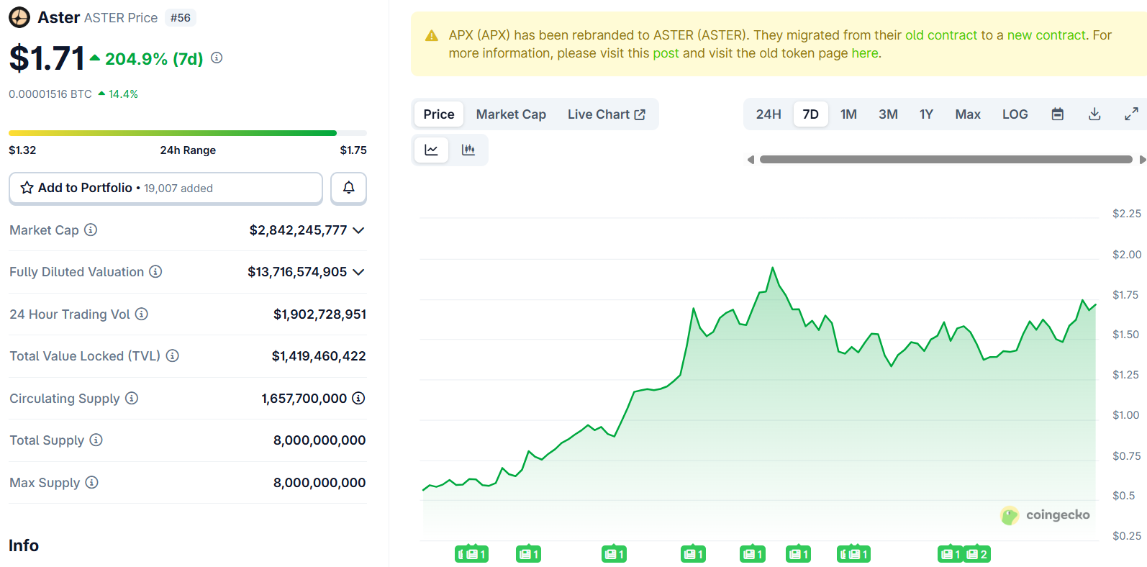Click the Info section heading

point(24,545)
